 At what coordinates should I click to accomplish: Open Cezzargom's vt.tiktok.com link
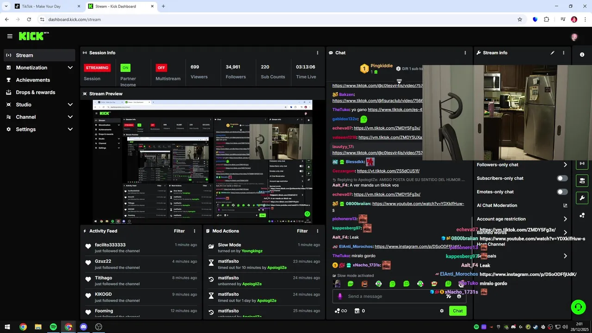pyautogui.click(x=388, y=171)
